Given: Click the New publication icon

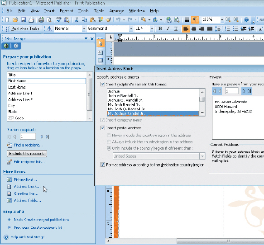Looking at the screenshot, I should point(7,20).
